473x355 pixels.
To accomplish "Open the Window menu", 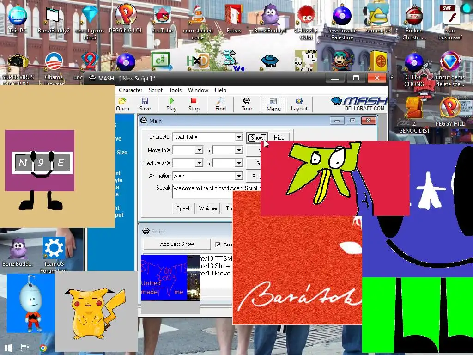I will [198, 90].
